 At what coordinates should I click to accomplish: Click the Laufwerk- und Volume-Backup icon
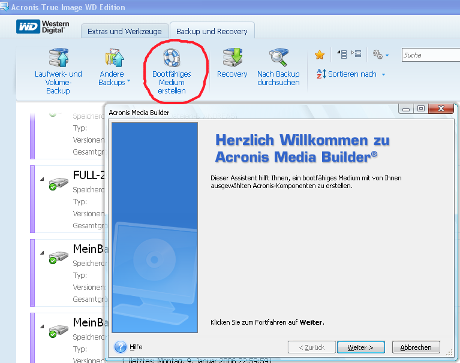(x=59, y=58)
